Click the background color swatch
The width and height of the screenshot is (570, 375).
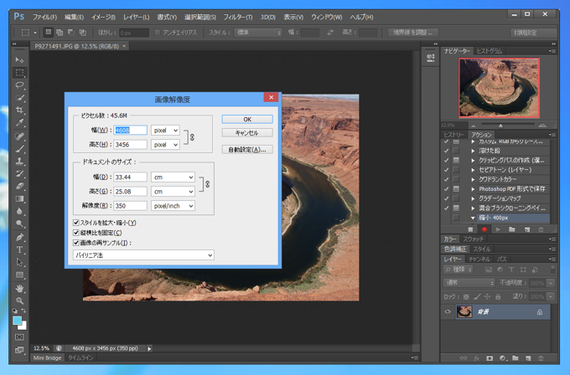[x=23, y=326]
